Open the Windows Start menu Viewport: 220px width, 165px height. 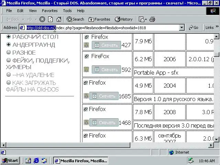click(x=10, y=161)
